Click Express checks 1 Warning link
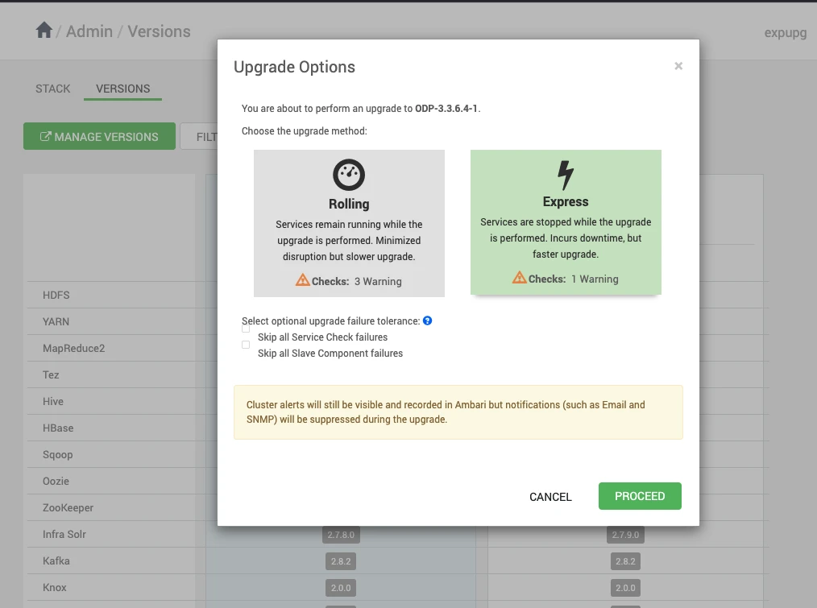 pyautogui.click(x=595, y=279)
